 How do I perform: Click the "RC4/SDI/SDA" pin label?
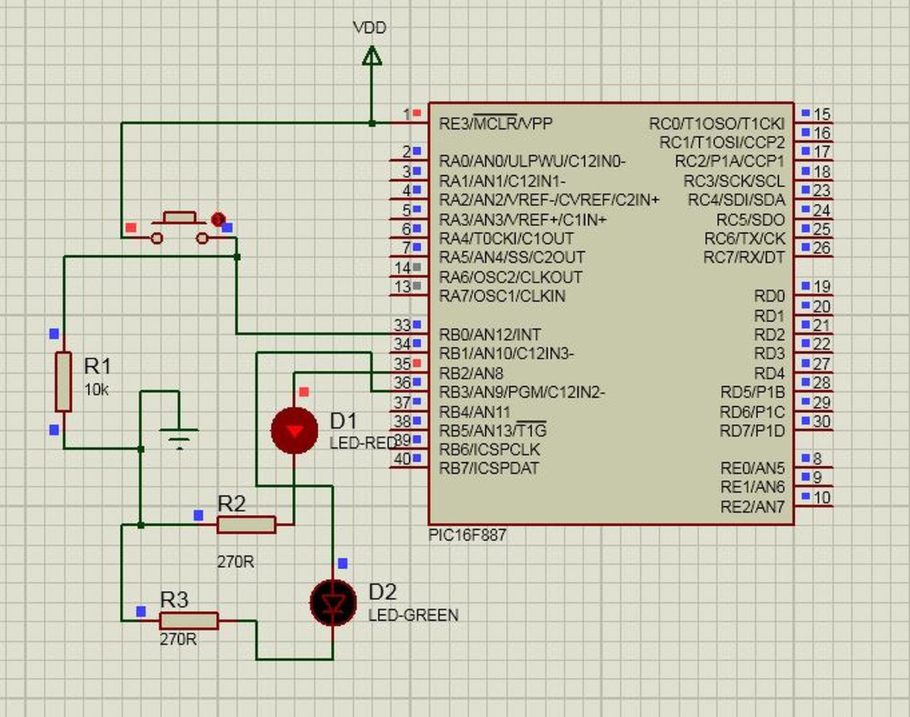coord(737,200)
